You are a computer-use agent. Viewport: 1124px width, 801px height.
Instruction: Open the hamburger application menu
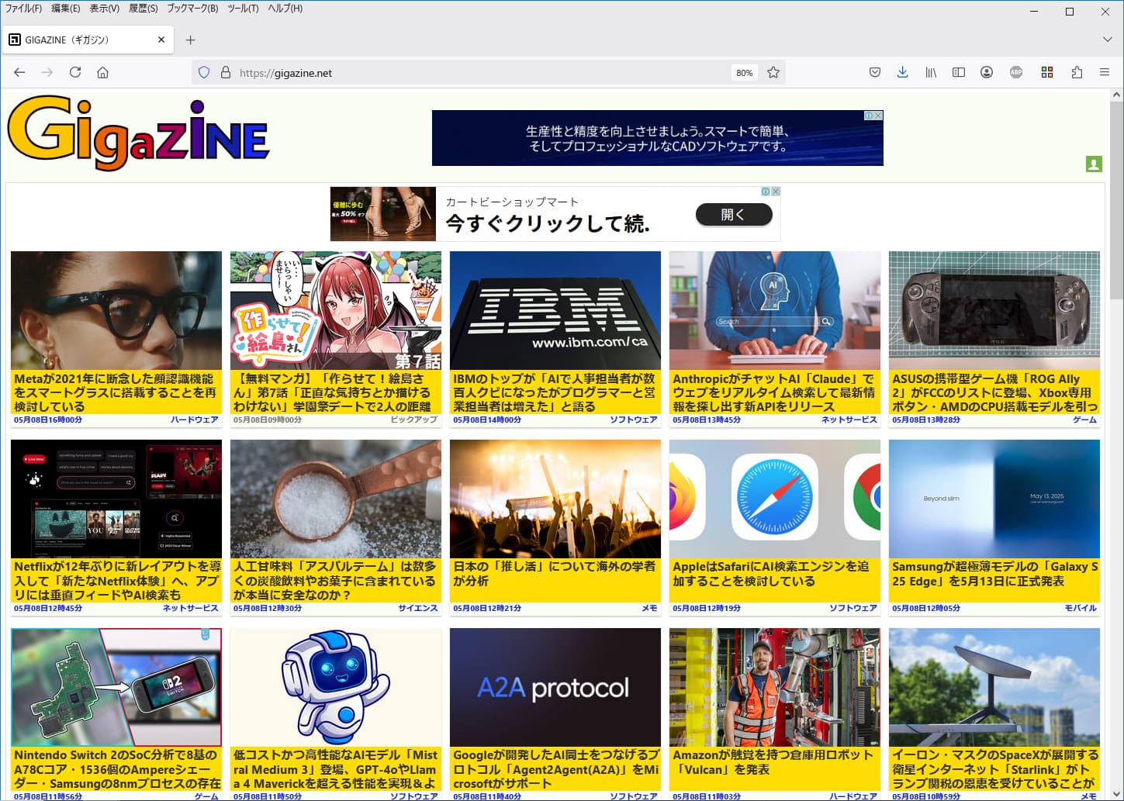click(x=1105, y=72)
